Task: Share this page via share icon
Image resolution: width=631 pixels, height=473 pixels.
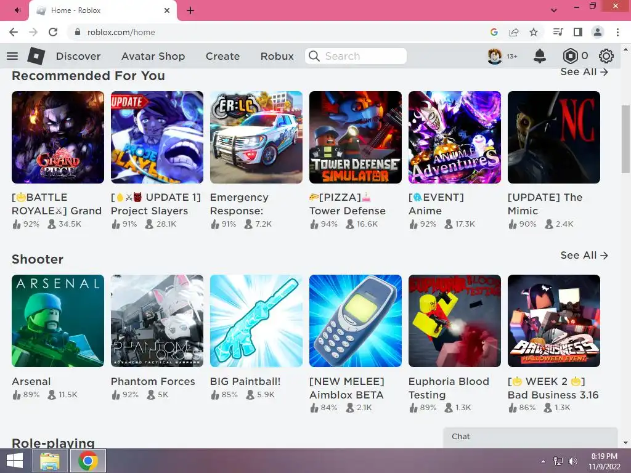Action: [x=514, y=32]
